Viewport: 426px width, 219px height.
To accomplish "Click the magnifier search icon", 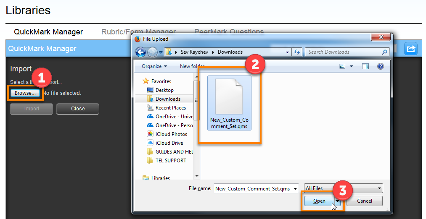I will pos(384,52).
